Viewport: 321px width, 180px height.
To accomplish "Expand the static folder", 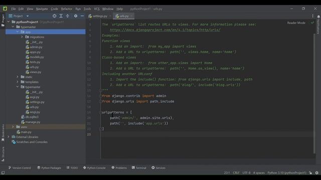I will click(x=18, y=77).
